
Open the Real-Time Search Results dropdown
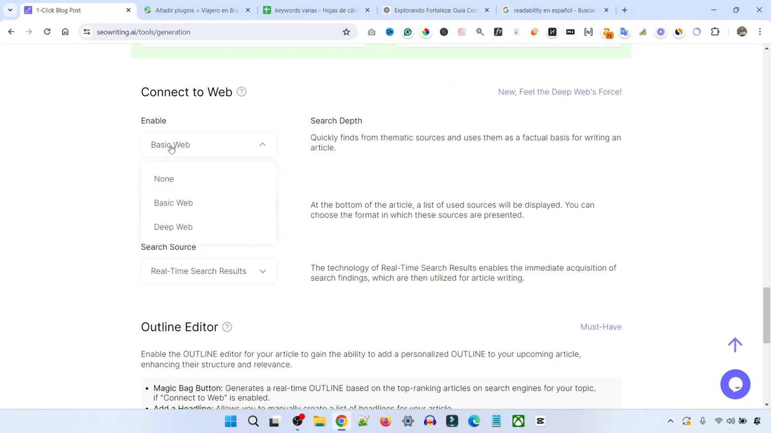coord(208,271)
